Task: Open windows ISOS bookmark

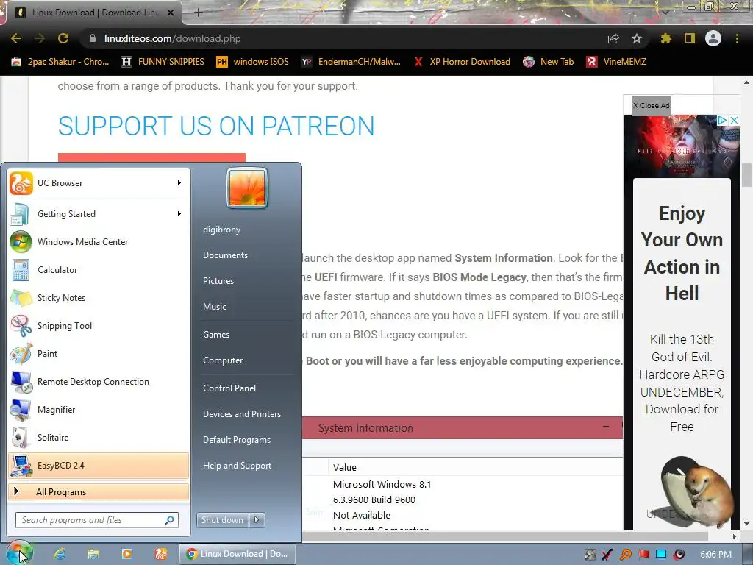Action: coord(253,62)
